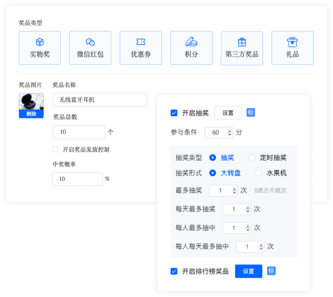This screenshot has width=333, height=297.
Task: Focus the 奖品名称 input field
Action: tap(100, 100)
